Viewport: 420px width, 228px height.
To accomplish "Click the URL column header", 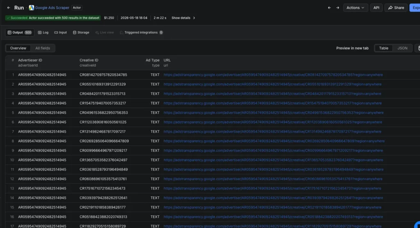I will [167, 63].
